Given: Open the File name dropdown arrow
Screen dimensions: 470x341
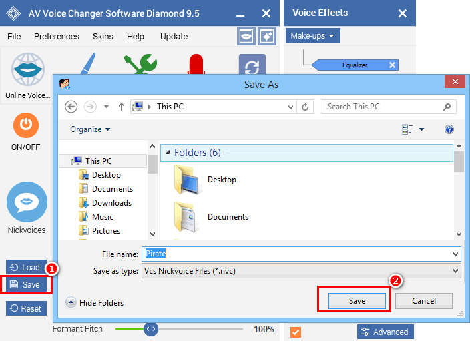Looking at the screenshot, I should pos(455,254).
